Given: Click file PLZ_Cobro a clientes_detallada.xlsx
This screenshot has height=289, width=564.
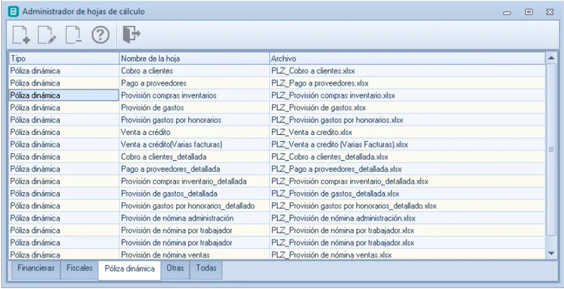Looking at the screenshot, I should 329,157.
